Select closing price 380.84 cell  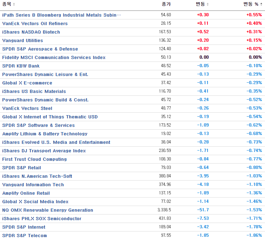[x=165, y=176]
